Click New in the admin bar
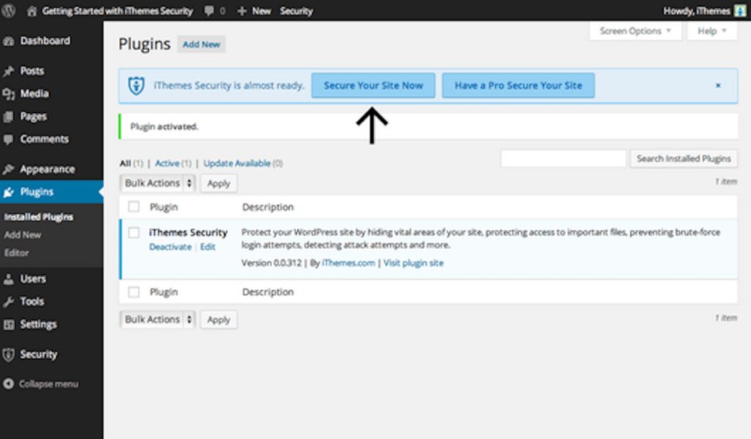The width and height of the screenshot is (751, 439). [262, 11]
